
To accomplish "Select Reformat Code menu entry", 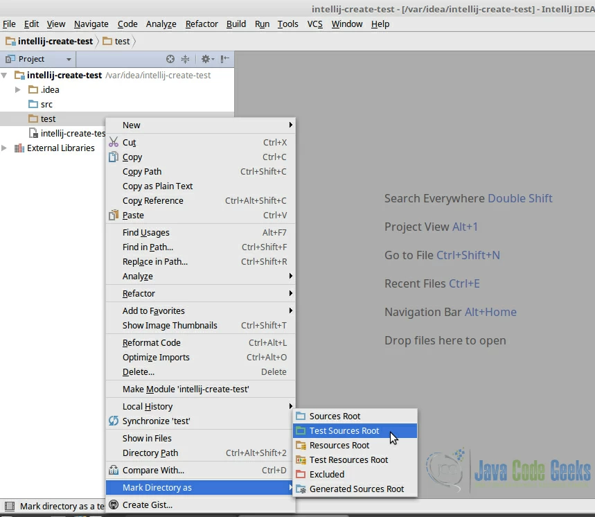I will (200, 342).
